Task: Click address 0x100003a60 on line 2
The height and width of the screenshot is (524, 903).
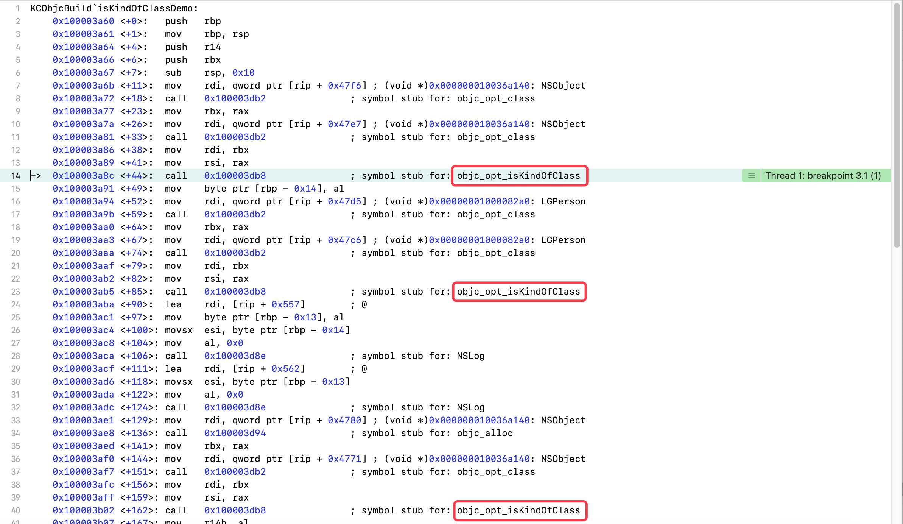Action: tap(83, 21)
